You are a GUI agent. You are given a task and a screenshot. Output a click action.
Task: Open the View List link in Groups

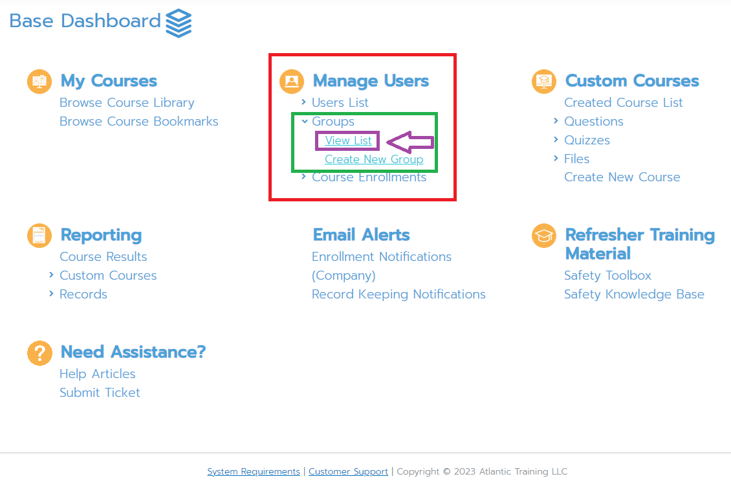tap(347, 140)
